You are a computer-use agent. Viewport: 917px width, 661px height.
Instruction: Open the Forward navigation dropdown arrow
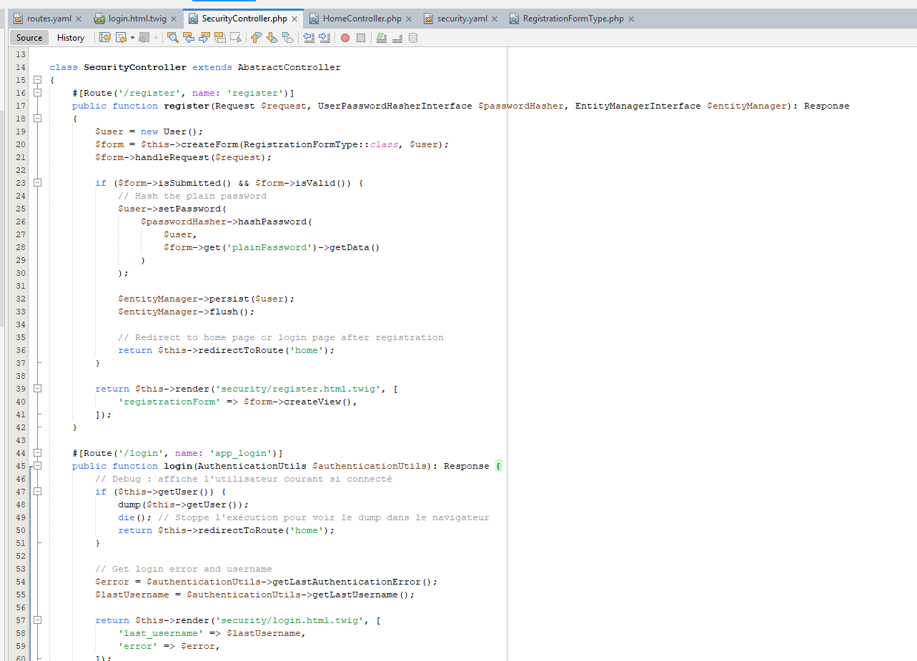coord(156,38)
